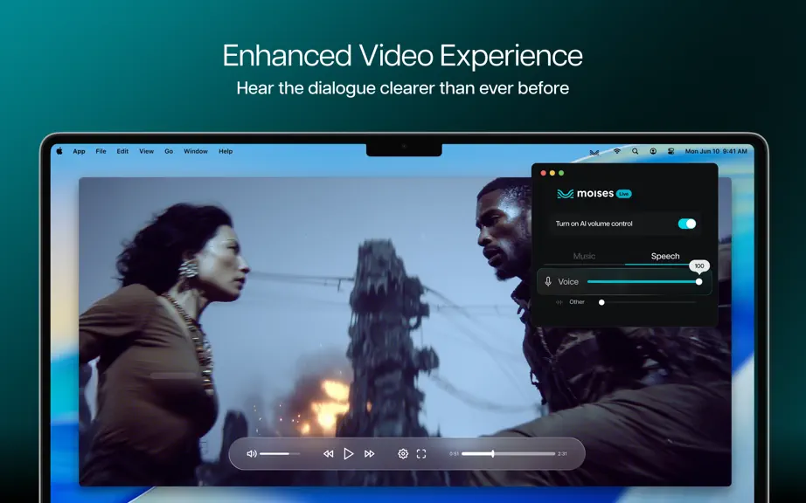This screenshot has width=806, height=503.
Task: Play the video
Action: 349,454
